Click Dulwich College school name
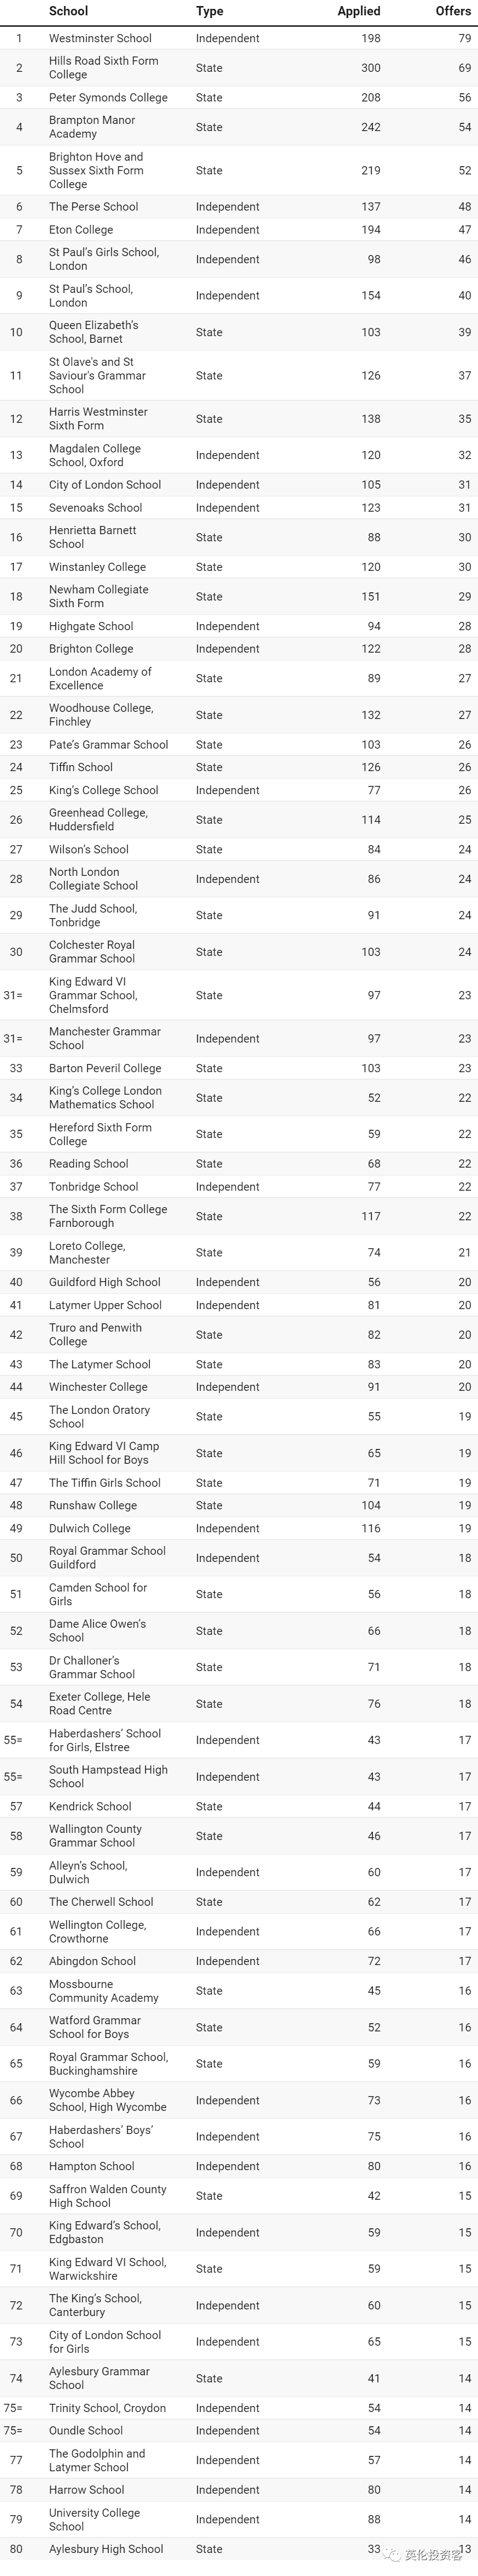 point(90,1527)
